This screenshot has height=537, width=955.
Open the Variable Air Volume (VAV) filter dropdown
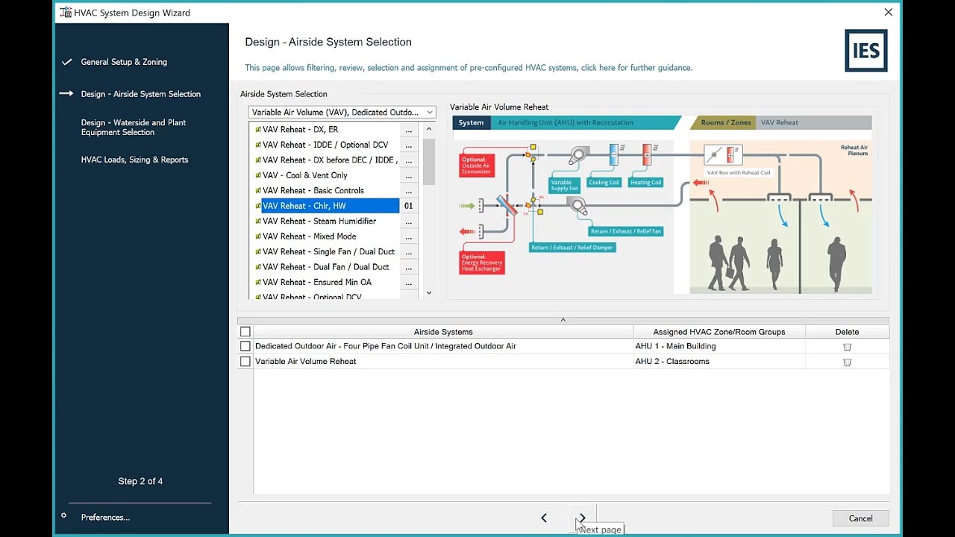[342, 112]
